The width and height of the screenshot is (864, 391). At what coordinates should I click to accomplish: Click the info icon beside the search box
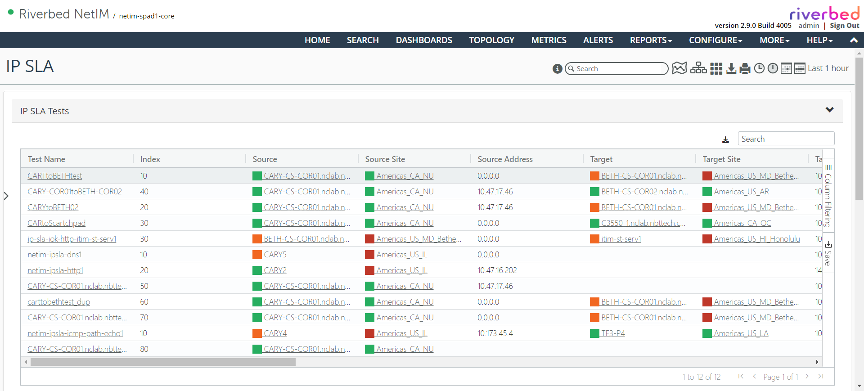557,68
